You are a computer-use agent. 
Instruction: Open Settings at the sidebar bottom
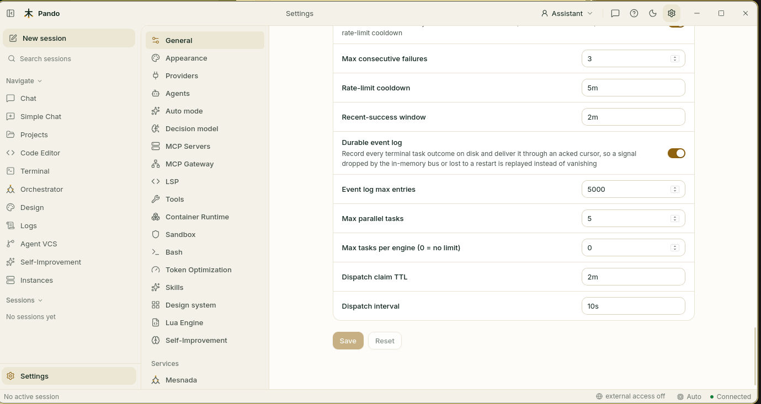click(69, 376)
